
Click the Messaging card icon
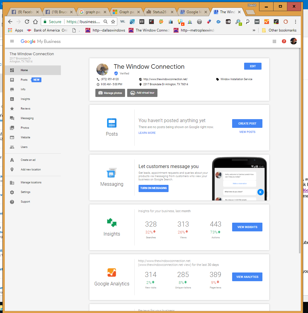pos(112,173)
